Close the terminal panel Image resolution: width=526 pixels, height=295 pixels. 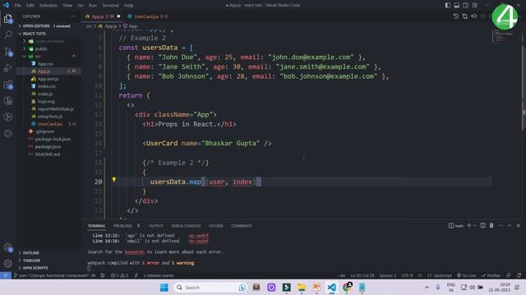point(519,226)
